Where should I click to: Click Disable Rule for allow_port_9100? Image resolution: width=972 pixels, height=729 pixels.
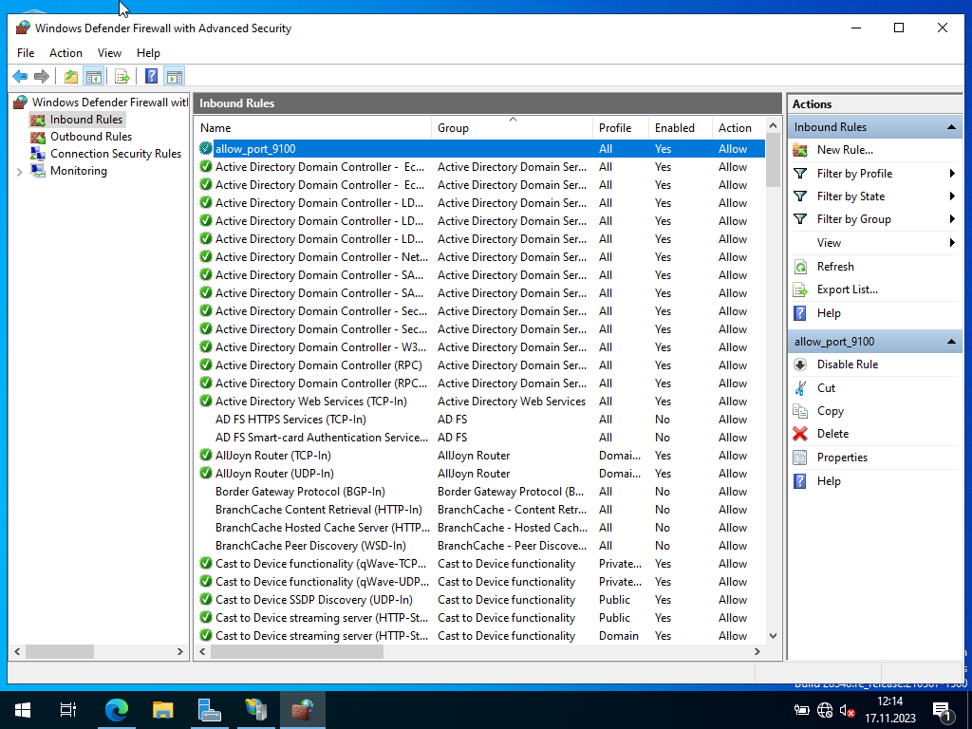click(848, 364)
